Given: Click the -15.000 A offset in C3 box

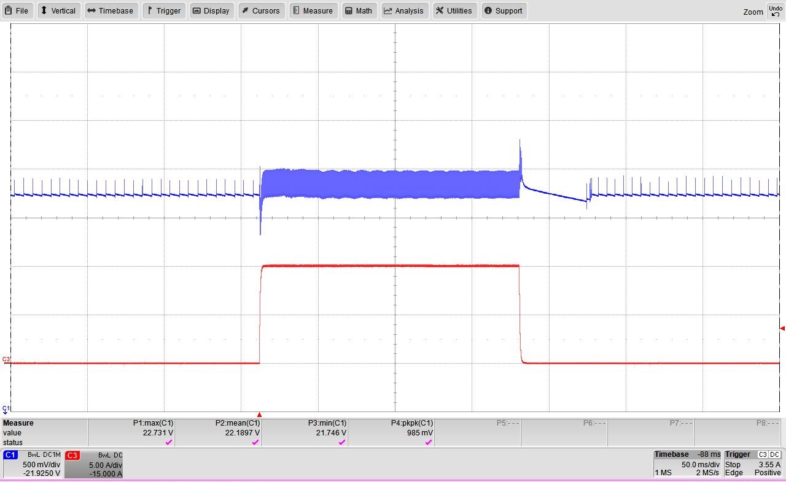Looking at the screenshot, I should point(106,474).
